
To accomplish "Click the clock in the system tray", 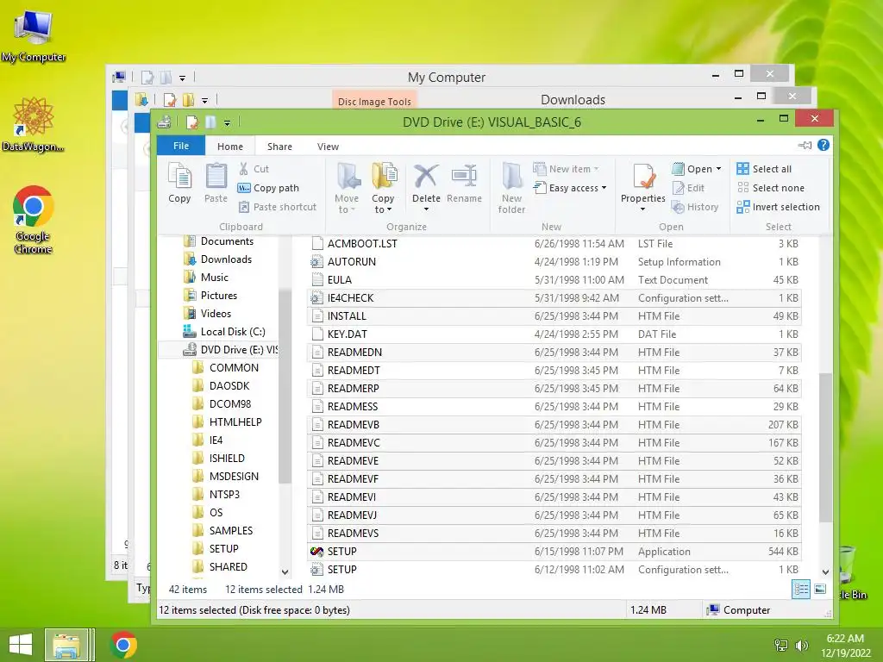I will (845, 646).
